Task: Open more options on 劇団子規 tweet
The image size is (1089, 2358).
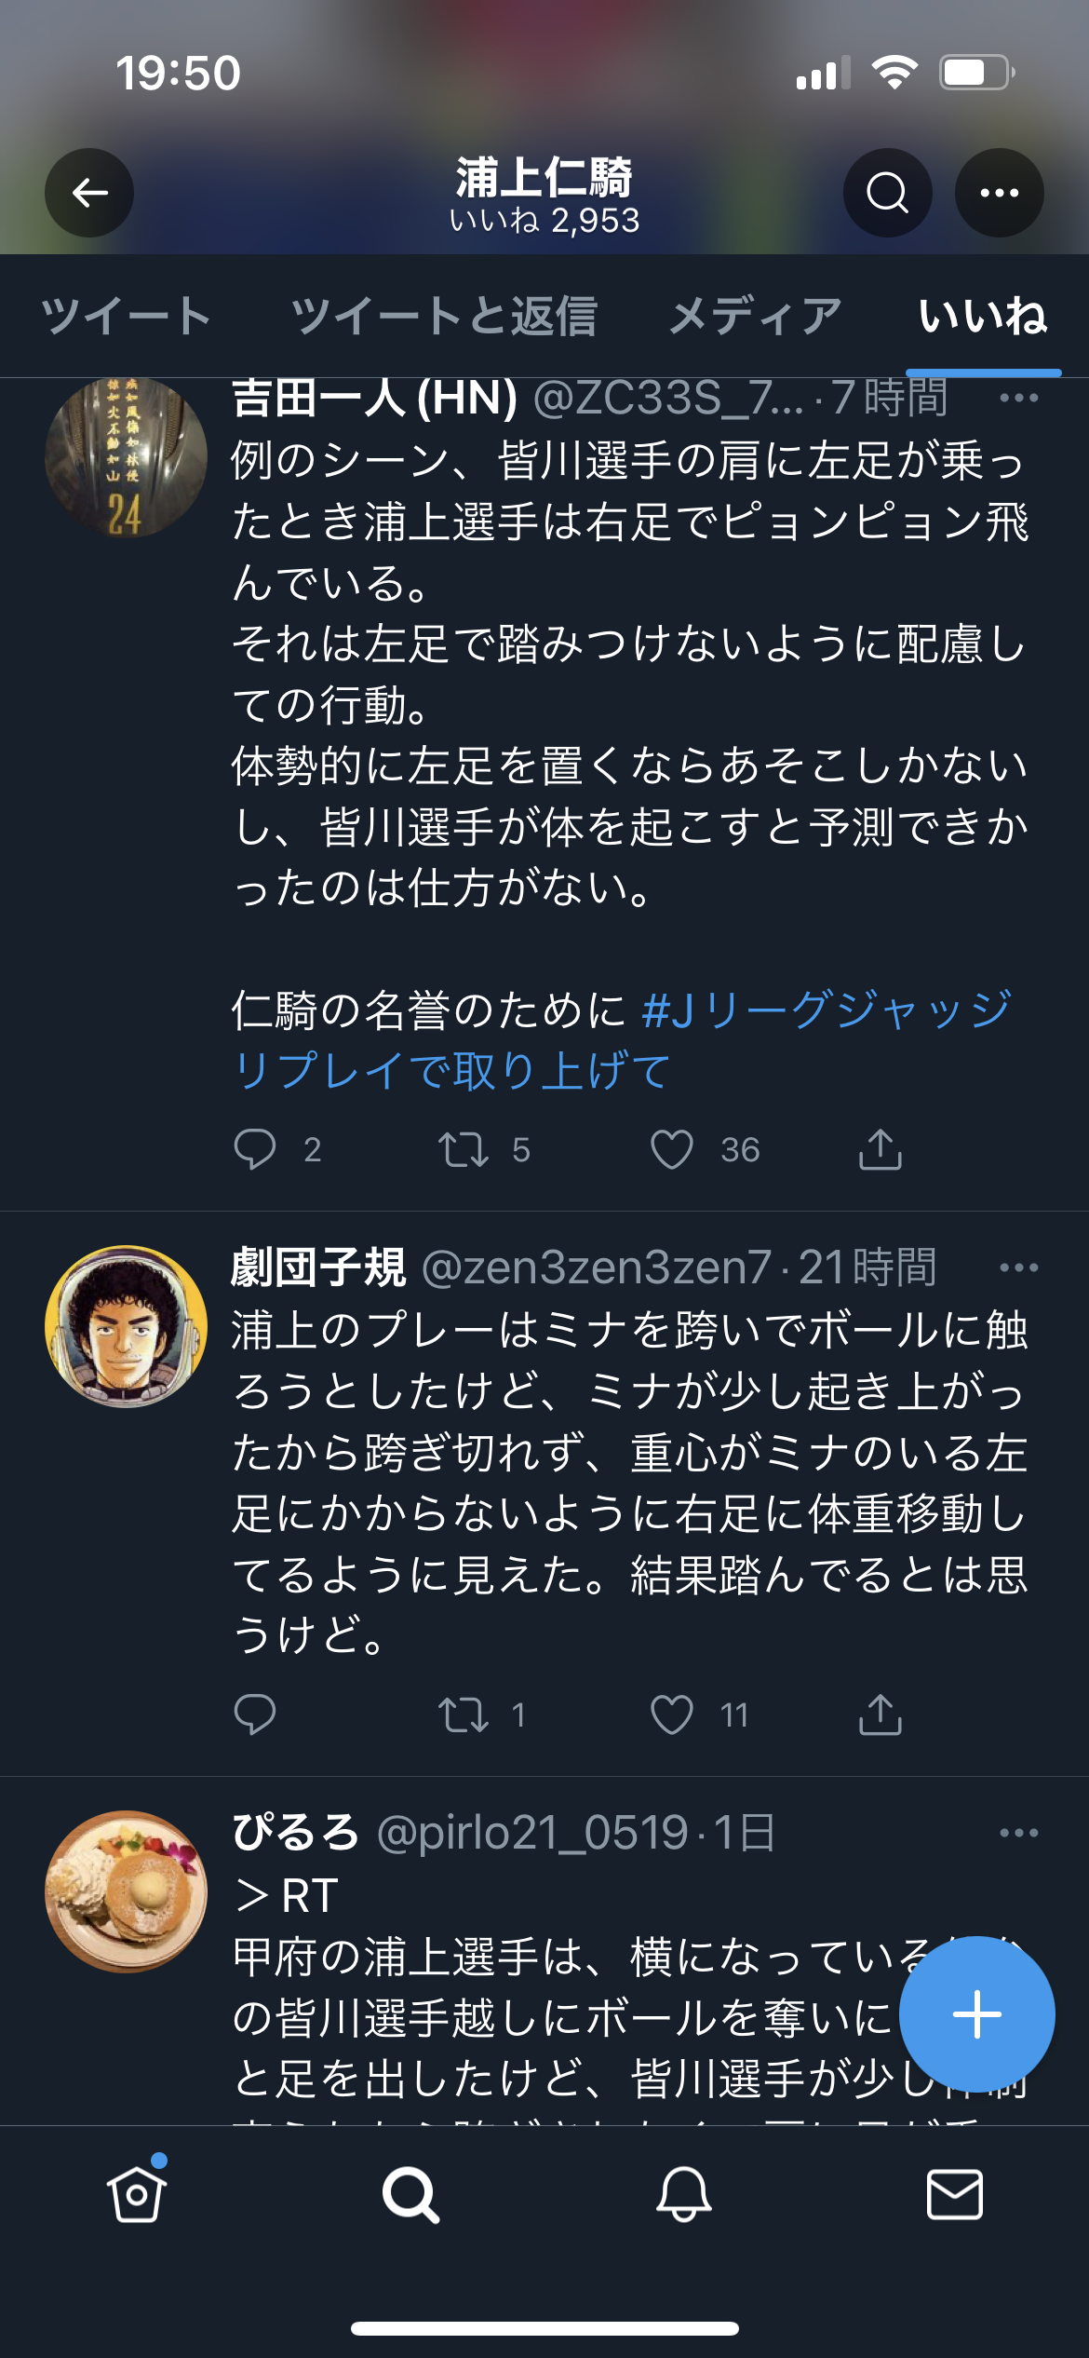Action: 1018,1267
